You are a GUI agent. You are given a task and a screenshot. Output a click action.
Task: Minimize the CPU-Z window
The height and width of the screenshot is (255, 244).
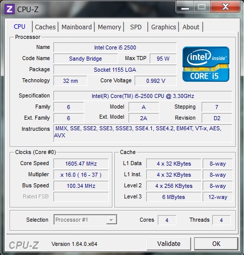pyautogui.click(x=185, y=7)
